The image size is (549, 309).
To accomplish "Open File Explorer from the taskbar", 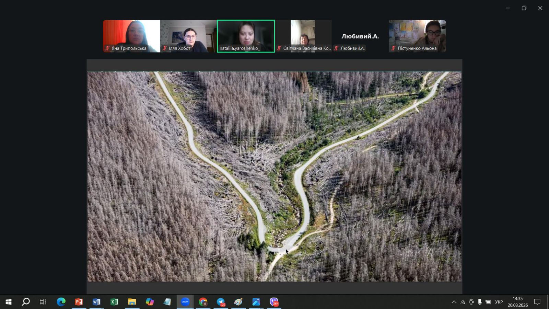I will click(132, 302).
